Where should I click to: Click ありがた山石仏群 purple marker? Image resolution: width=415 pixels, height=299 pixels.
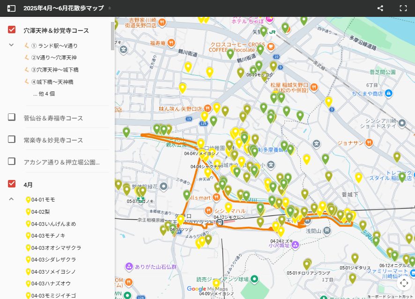pyautogui.click(x=129, y=267)
